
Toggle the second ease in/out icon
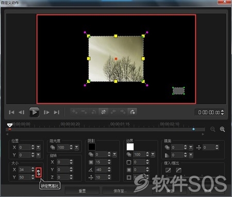(x=178, y=170)
